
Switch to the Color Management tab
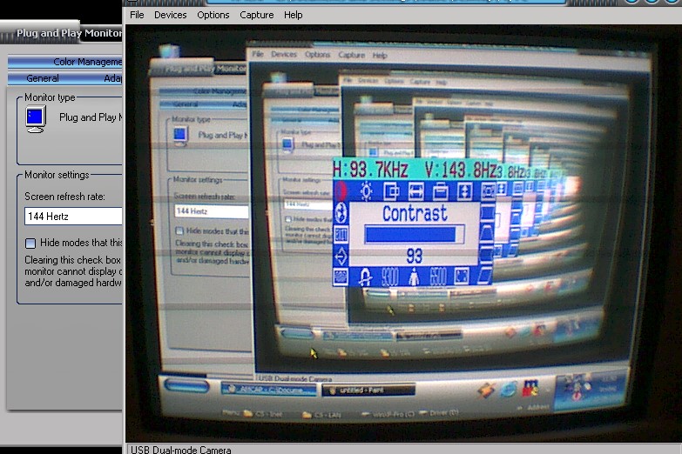[65, 62]
